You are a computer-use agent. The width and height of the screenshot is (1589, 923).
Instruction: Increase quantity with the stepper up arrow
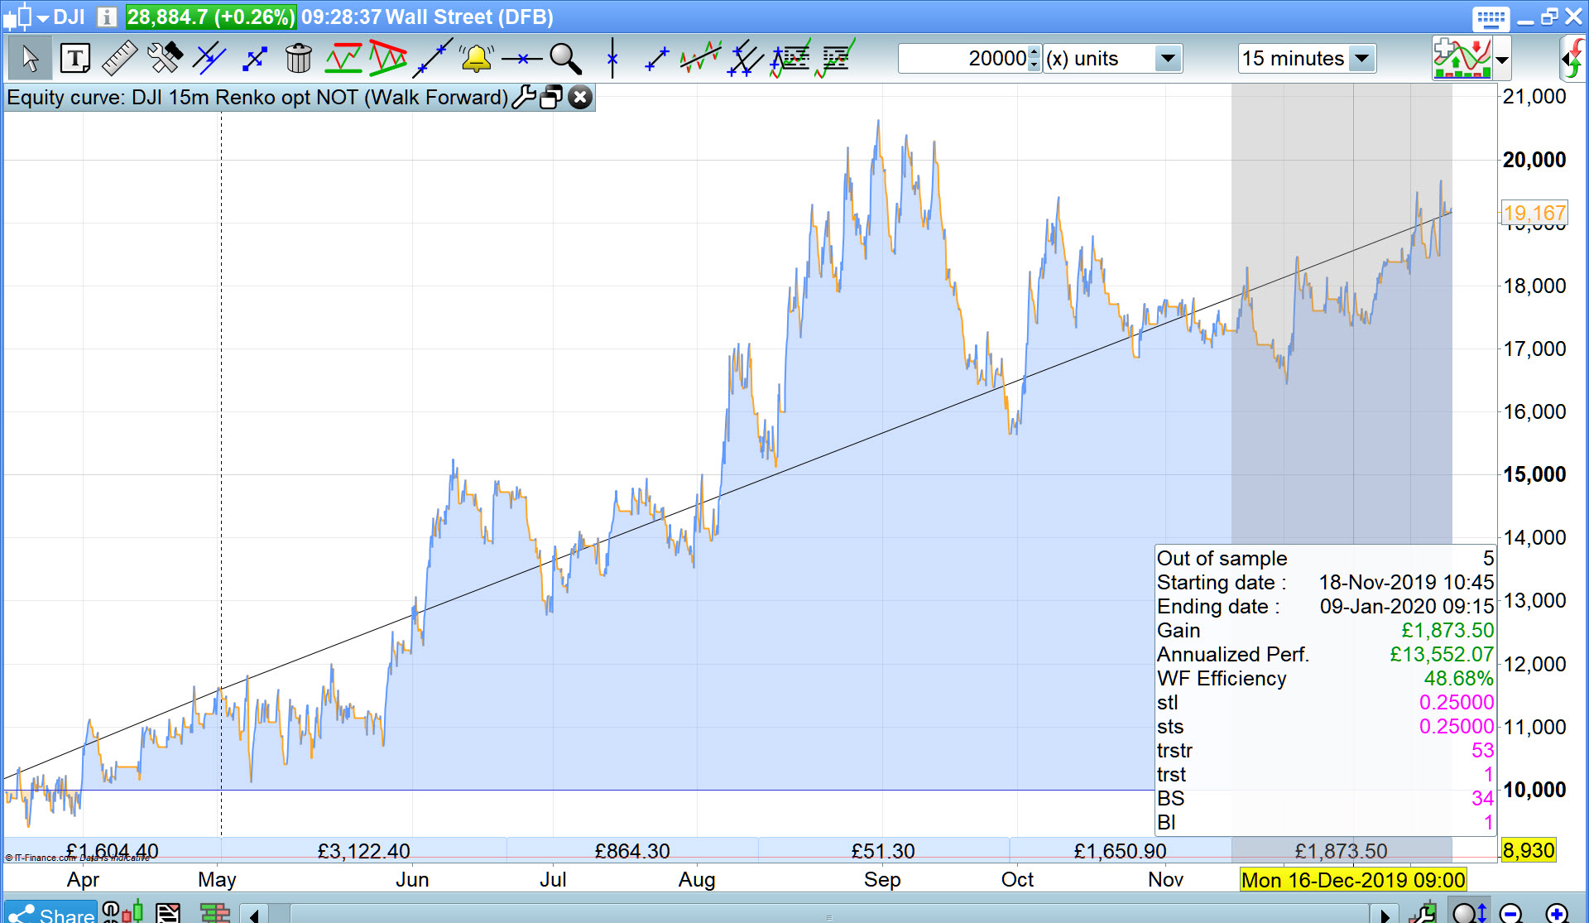[x=1034, y=52]
